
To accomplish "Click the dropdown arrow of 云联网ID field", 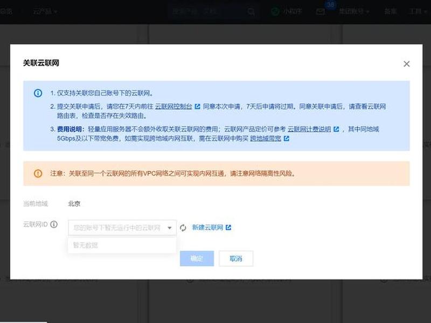I will pyautogui.click(x=170, y=228).
